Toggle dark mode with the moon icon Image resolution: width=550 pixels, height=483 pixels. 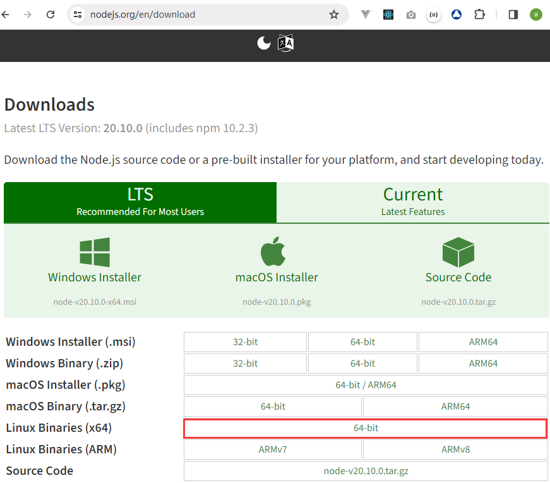(x=264, y=43)
